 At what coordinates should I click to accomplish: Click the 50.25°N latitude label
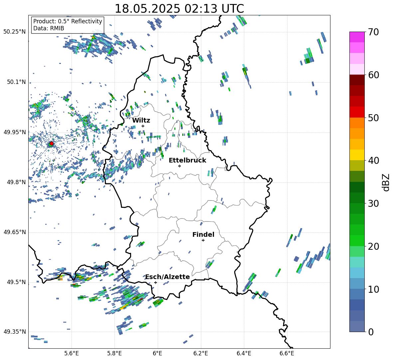15,32
